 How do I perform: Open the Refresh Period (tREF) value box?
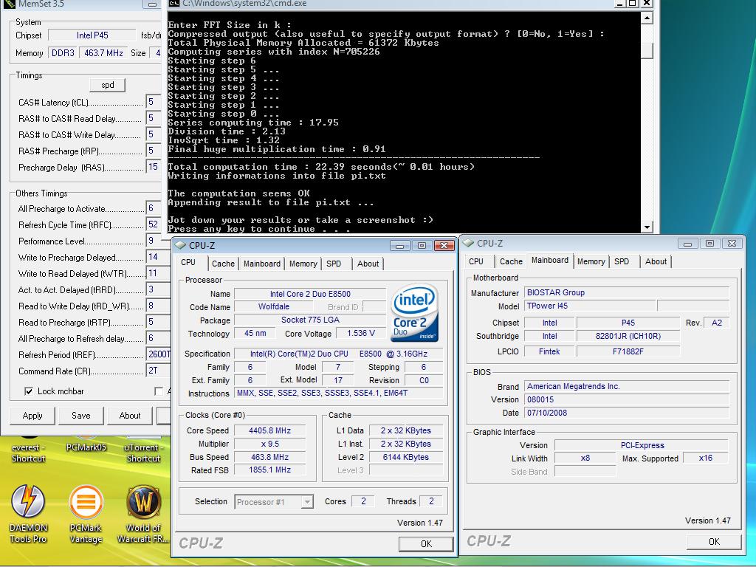point(158,354)
